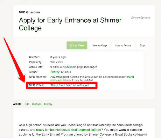Click the Vote to Keep button
This screenshot has width=161, height=138.
click(100, 45)
